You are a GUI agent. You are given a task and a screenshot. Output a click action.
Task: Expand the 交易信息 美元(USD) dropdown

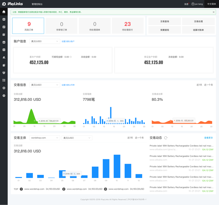tap(45, 85)
